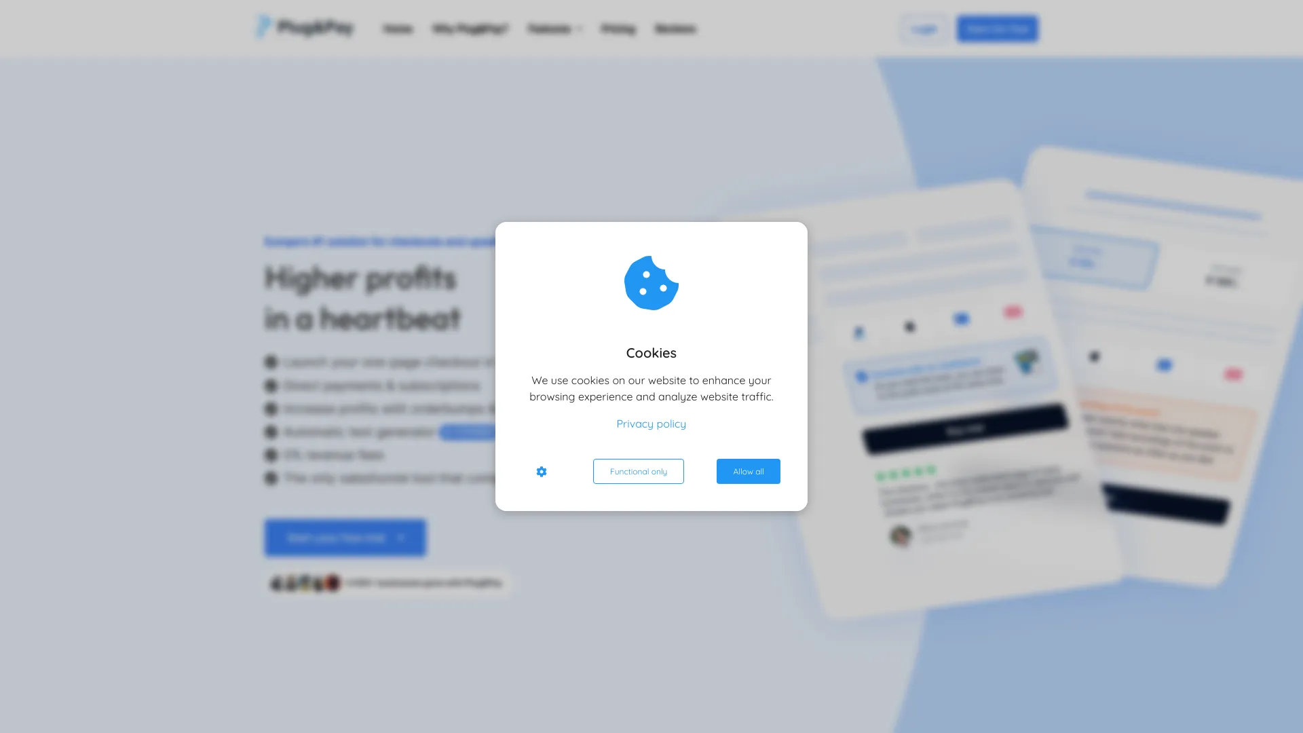The width and height of the screenshot is (1303, 733).
Task: Click the settings gear icon in cookie dialog
Action: coord(542,472)
